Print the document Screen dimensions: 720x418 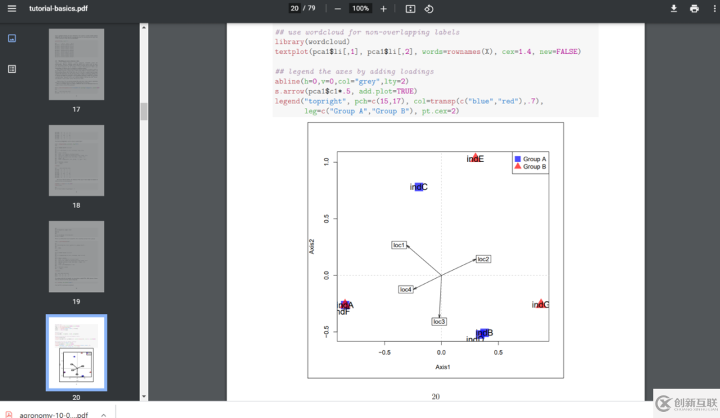[x=694, y=9]
